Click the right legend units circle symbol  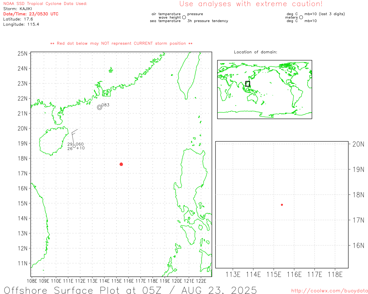(x=301, y=17)
